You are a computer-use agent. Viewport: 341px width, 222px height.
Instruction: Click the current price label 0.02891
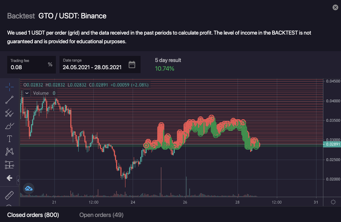[x=333, y=144]
